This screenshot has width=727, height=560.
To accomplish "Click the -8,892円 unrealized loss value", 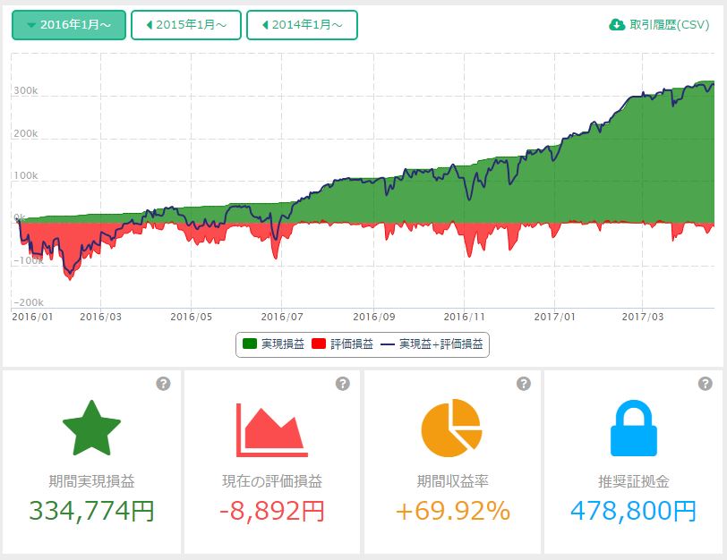I will [271, 511].
